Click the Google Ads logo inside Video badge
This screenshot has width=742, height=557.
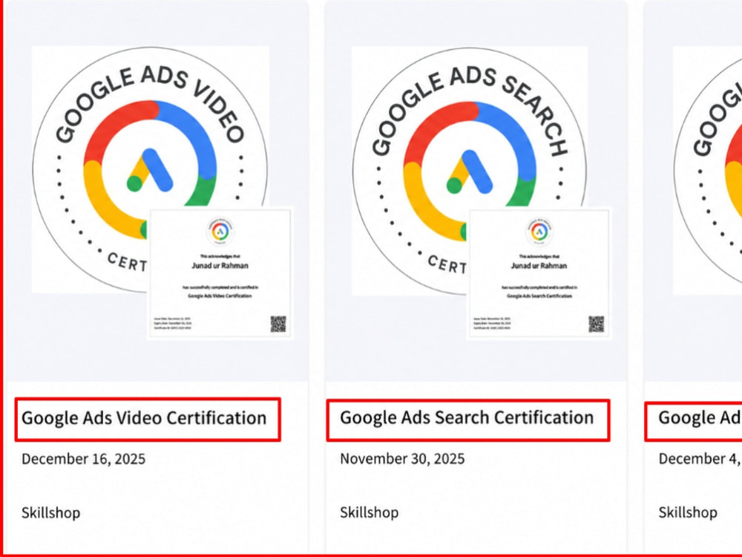(150, 170)
